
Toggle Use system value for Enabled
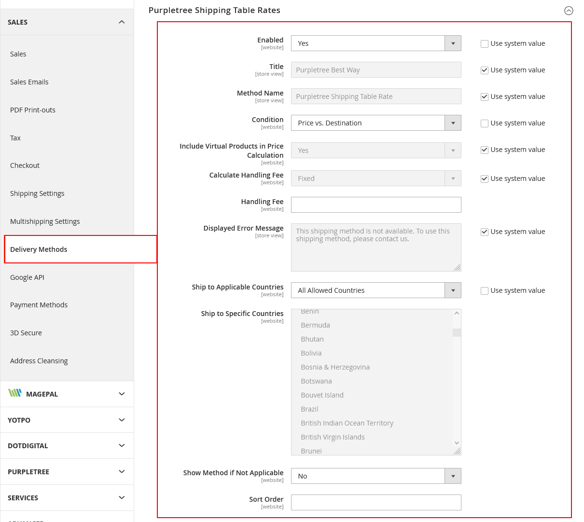click(485, 44)
